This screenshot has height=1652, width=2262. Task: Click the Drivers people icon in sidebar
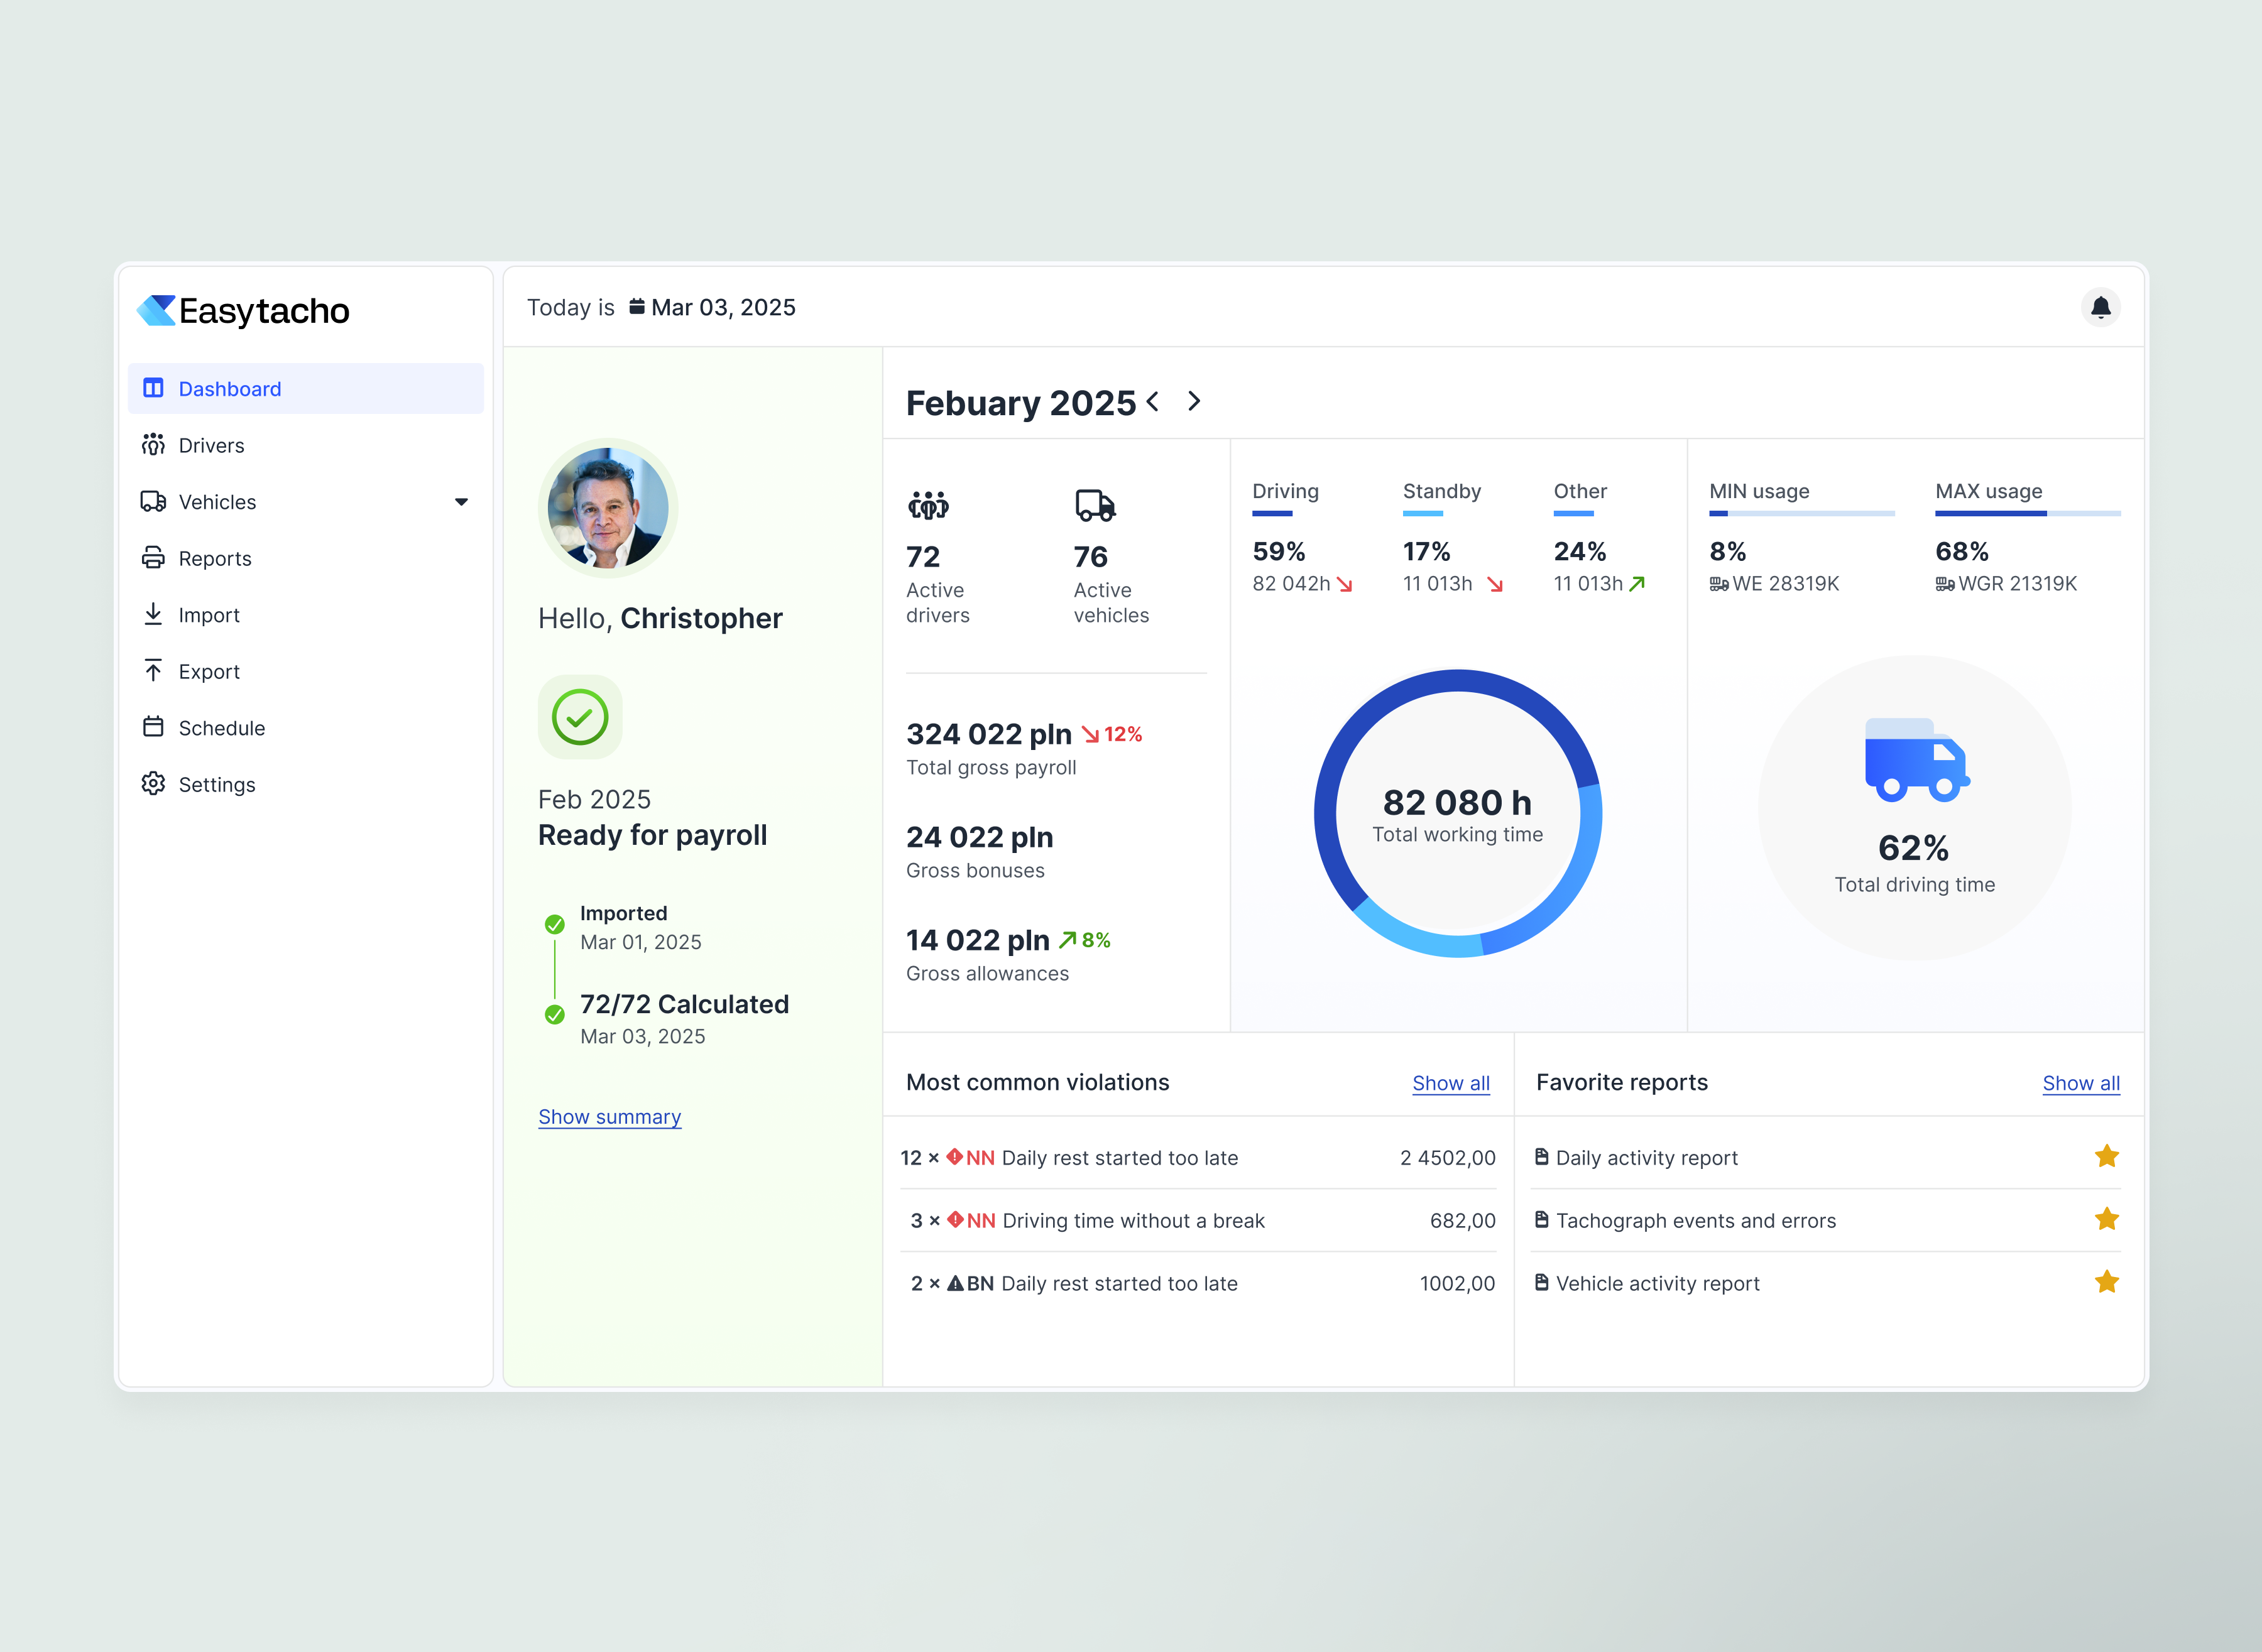pyautogui.click(x=153, y=444)
